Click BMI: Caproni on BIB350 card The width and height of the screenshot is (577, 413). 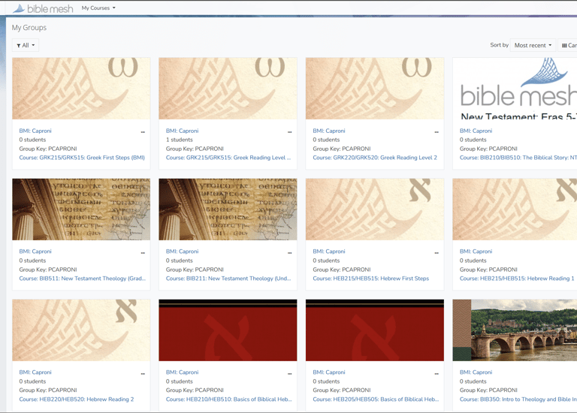(x=476, y=372)
